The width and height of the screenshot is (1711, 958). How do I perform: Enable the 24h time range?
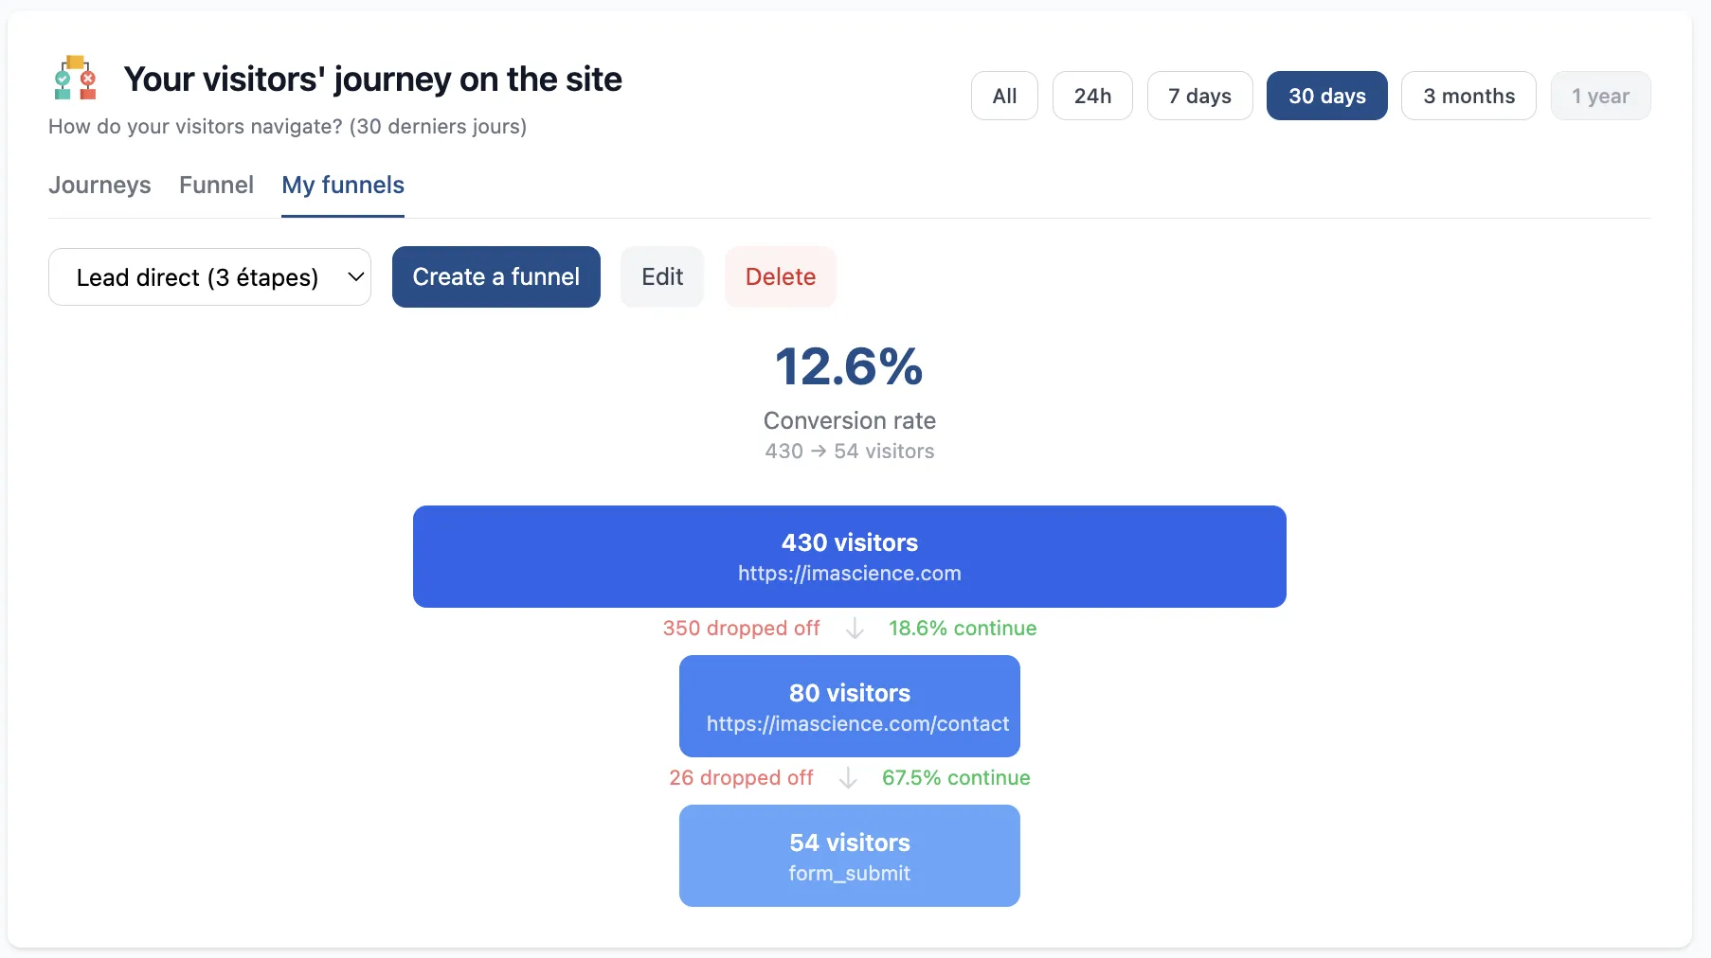[1091, 96]
